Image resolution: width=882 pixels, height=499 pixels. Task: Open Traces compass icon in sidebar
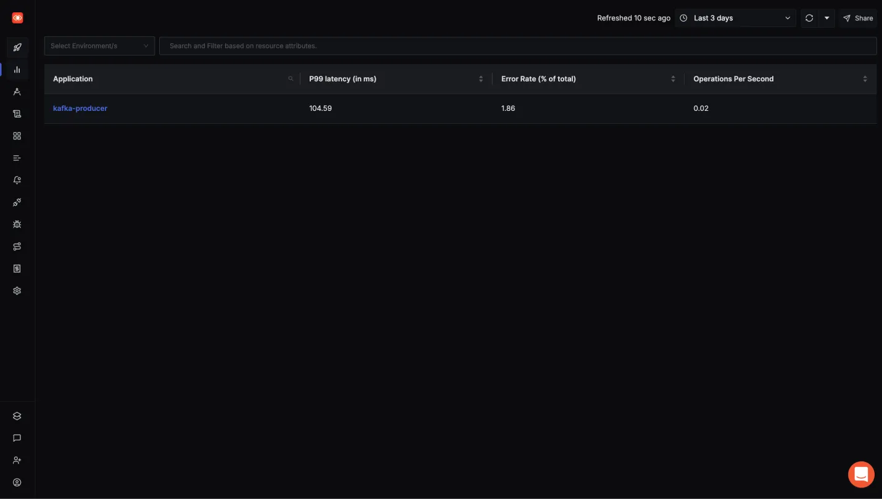pos(17,92)
